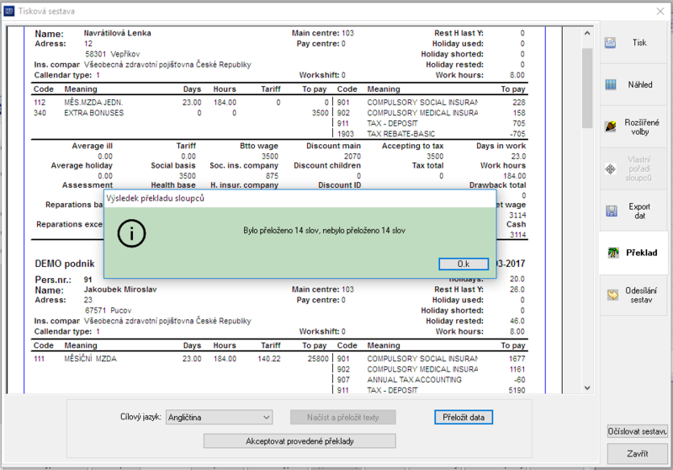Click the Odesílání sestav envelope icon

pos(612,295)
